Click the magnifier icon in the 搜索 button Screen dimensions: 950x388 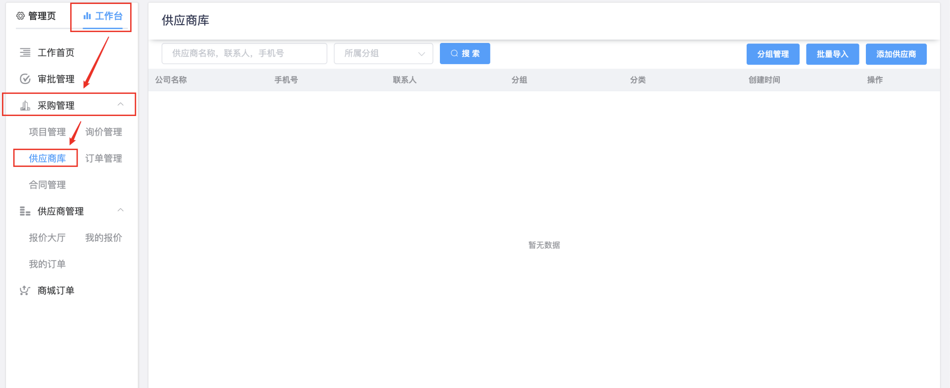click(454, 53)
